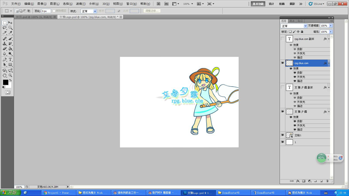Select the Healing Brush tool
The width and height of the screenshot is (349, 196).
pos(5,39)
